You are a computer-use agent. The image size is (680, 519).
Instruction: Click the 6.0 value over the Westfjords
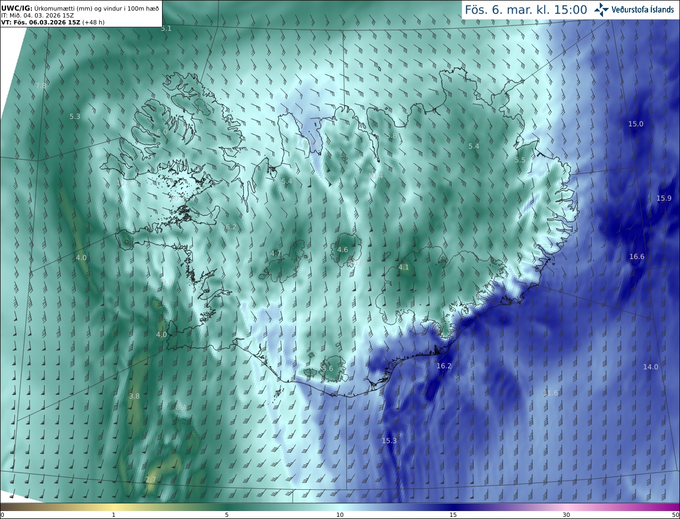point(162,132)
